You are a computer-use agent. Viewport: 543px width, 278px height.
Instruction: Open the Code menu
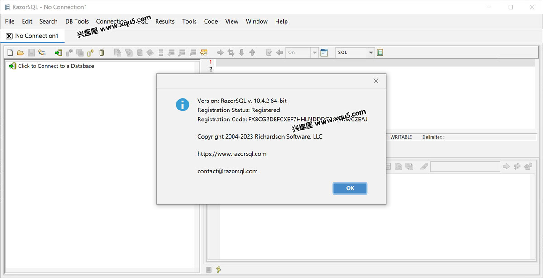tap(211, 21)
